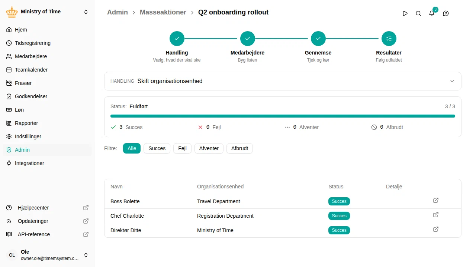Filter results by Afbrudt
476x267 pixels.
(239, 148)
